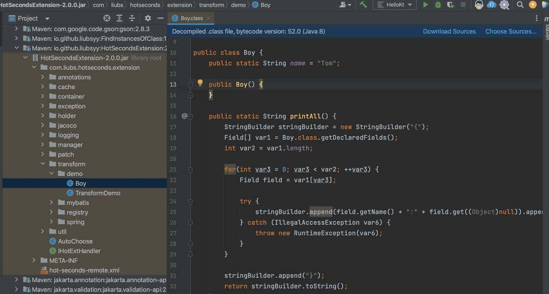Expand the mybatis package folder
This screenshot has height=294, width=549.
[x=51, y=203]
